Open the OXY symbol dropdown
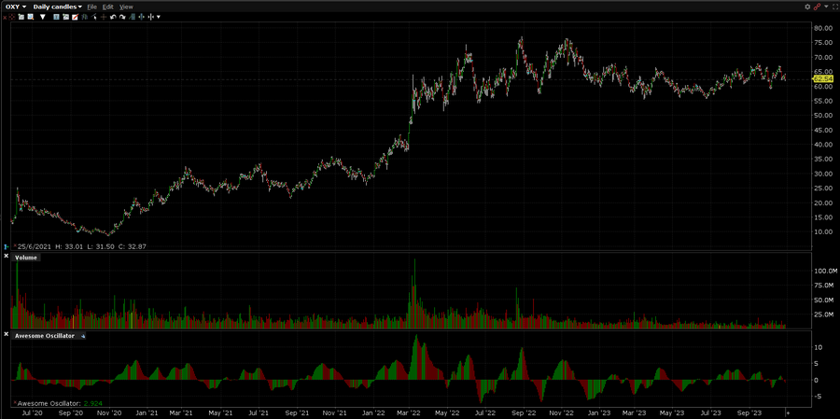Screen dimensions: 840x419 (x=16, y=7)
